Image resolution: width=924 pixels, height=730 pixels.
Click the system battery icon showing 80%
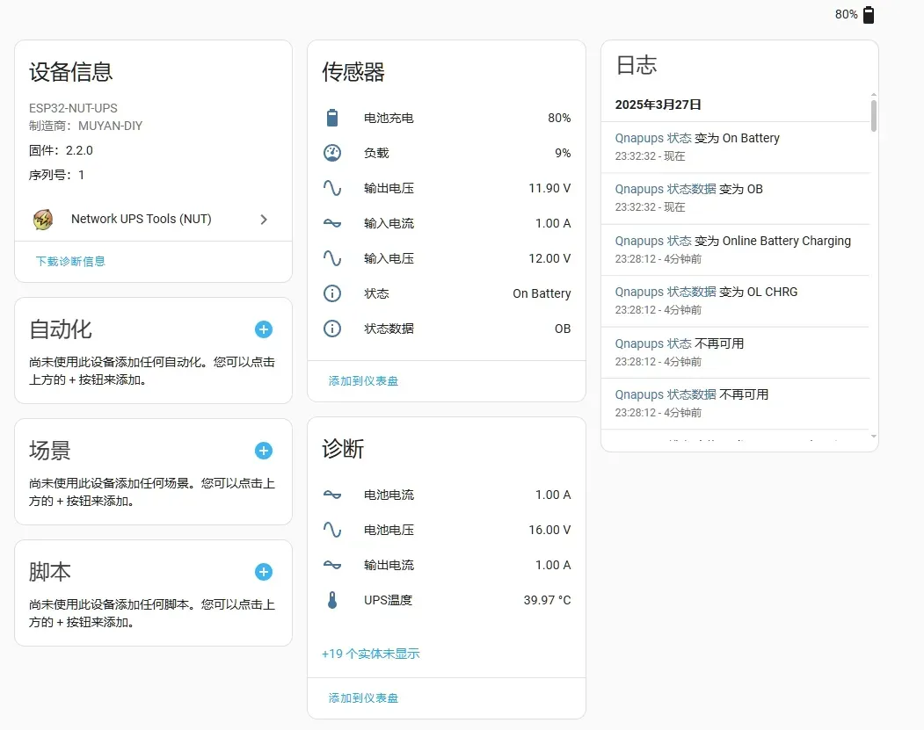pos(869,15)
